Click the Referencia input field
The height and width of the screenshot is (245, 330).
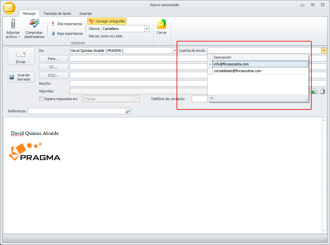[76, 111]
